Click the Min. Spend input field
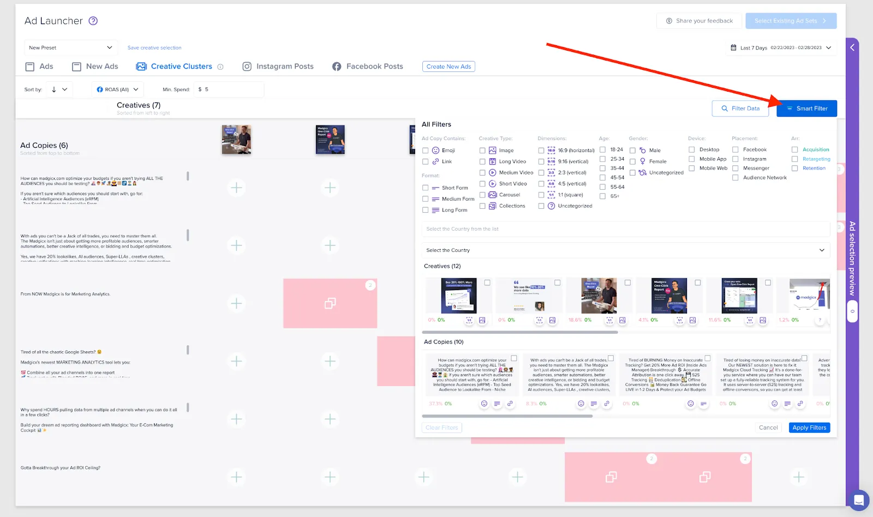 tap(229, 89)
